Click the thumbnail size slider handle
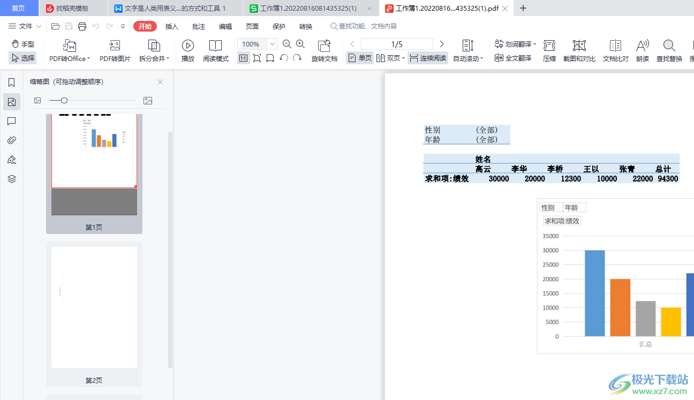This screenshot has width=694, height=400. (x=64, y=100)
